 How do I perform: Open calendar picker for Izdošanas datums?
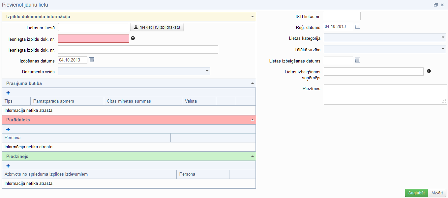tap(92, 60)
